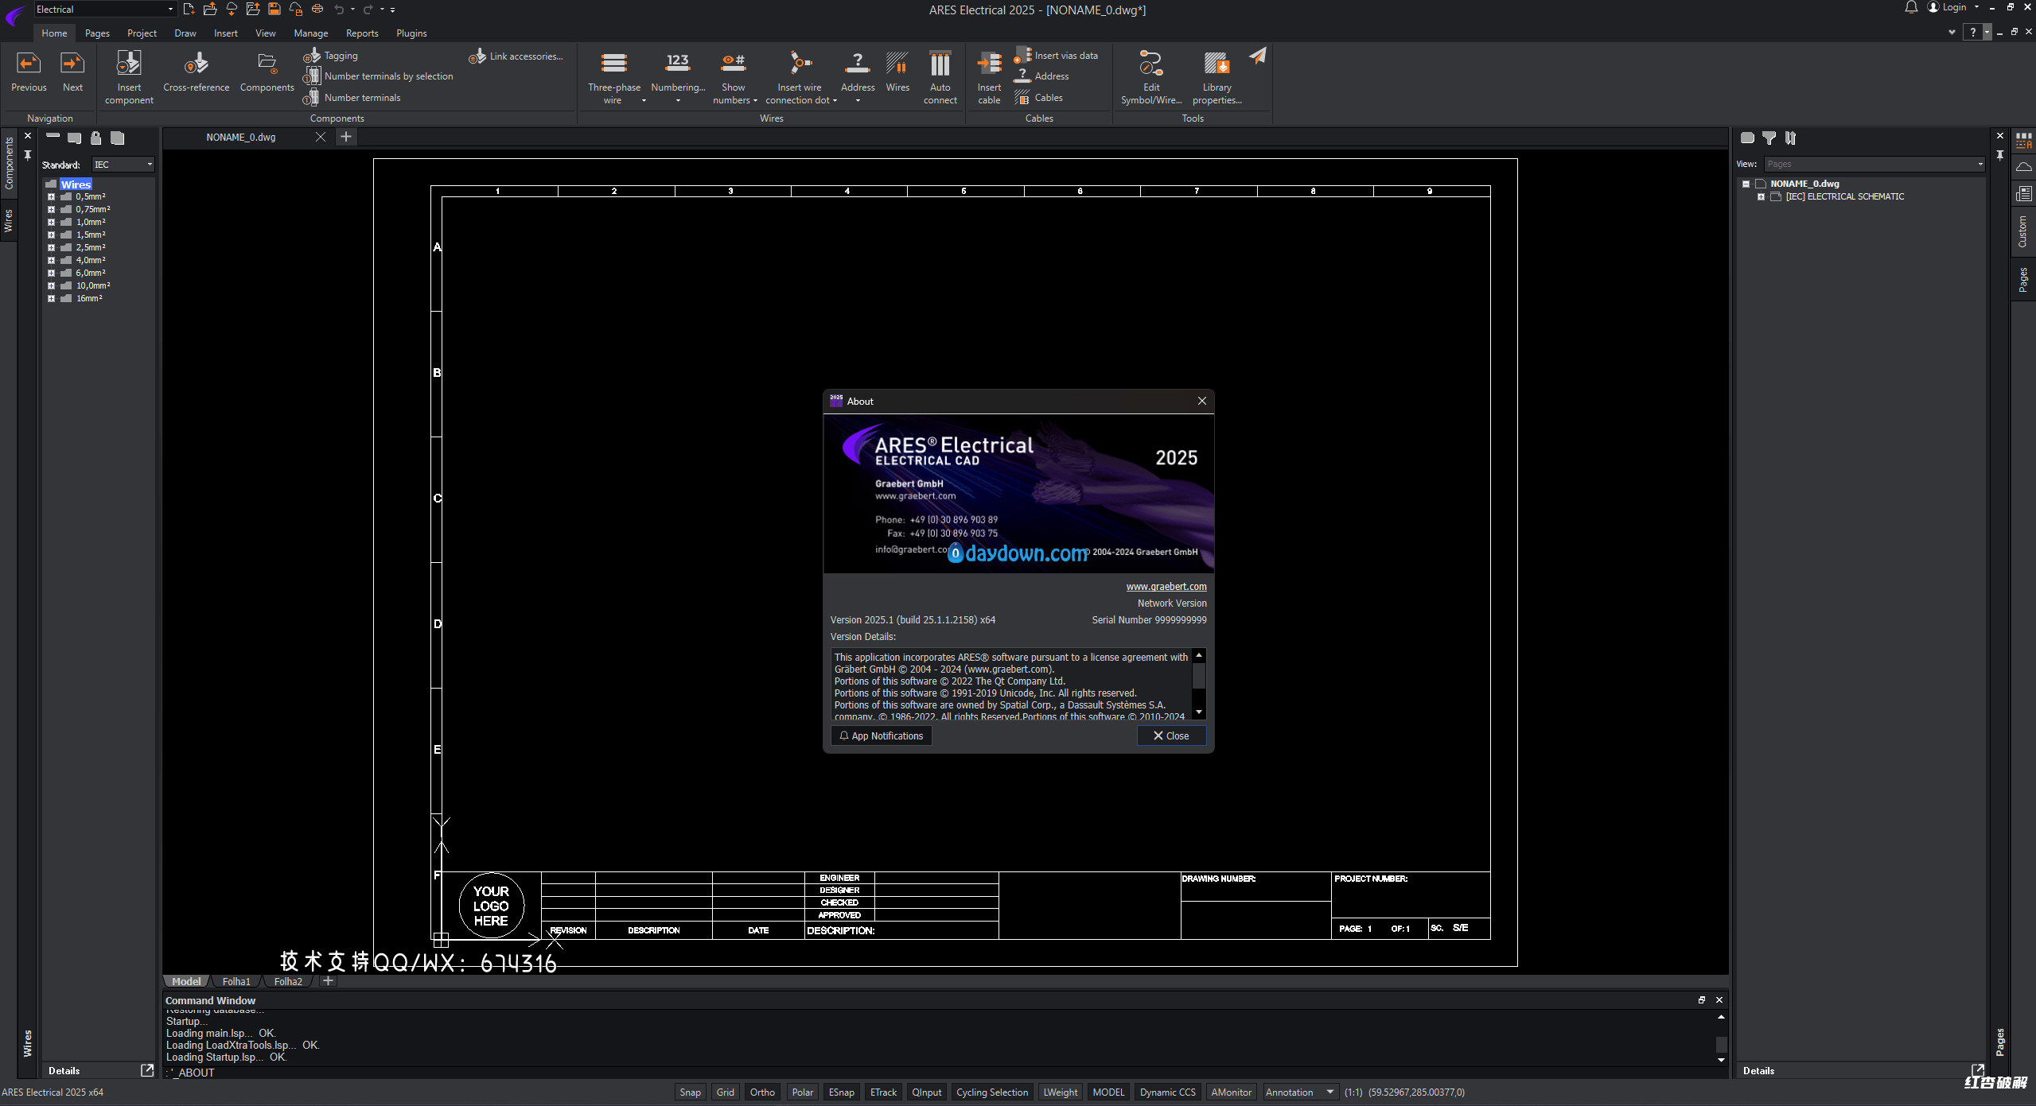Expand the 1,5mm² wire node
The width and height of the screenshot is (2036, 1106).
(x=51, y=235)
